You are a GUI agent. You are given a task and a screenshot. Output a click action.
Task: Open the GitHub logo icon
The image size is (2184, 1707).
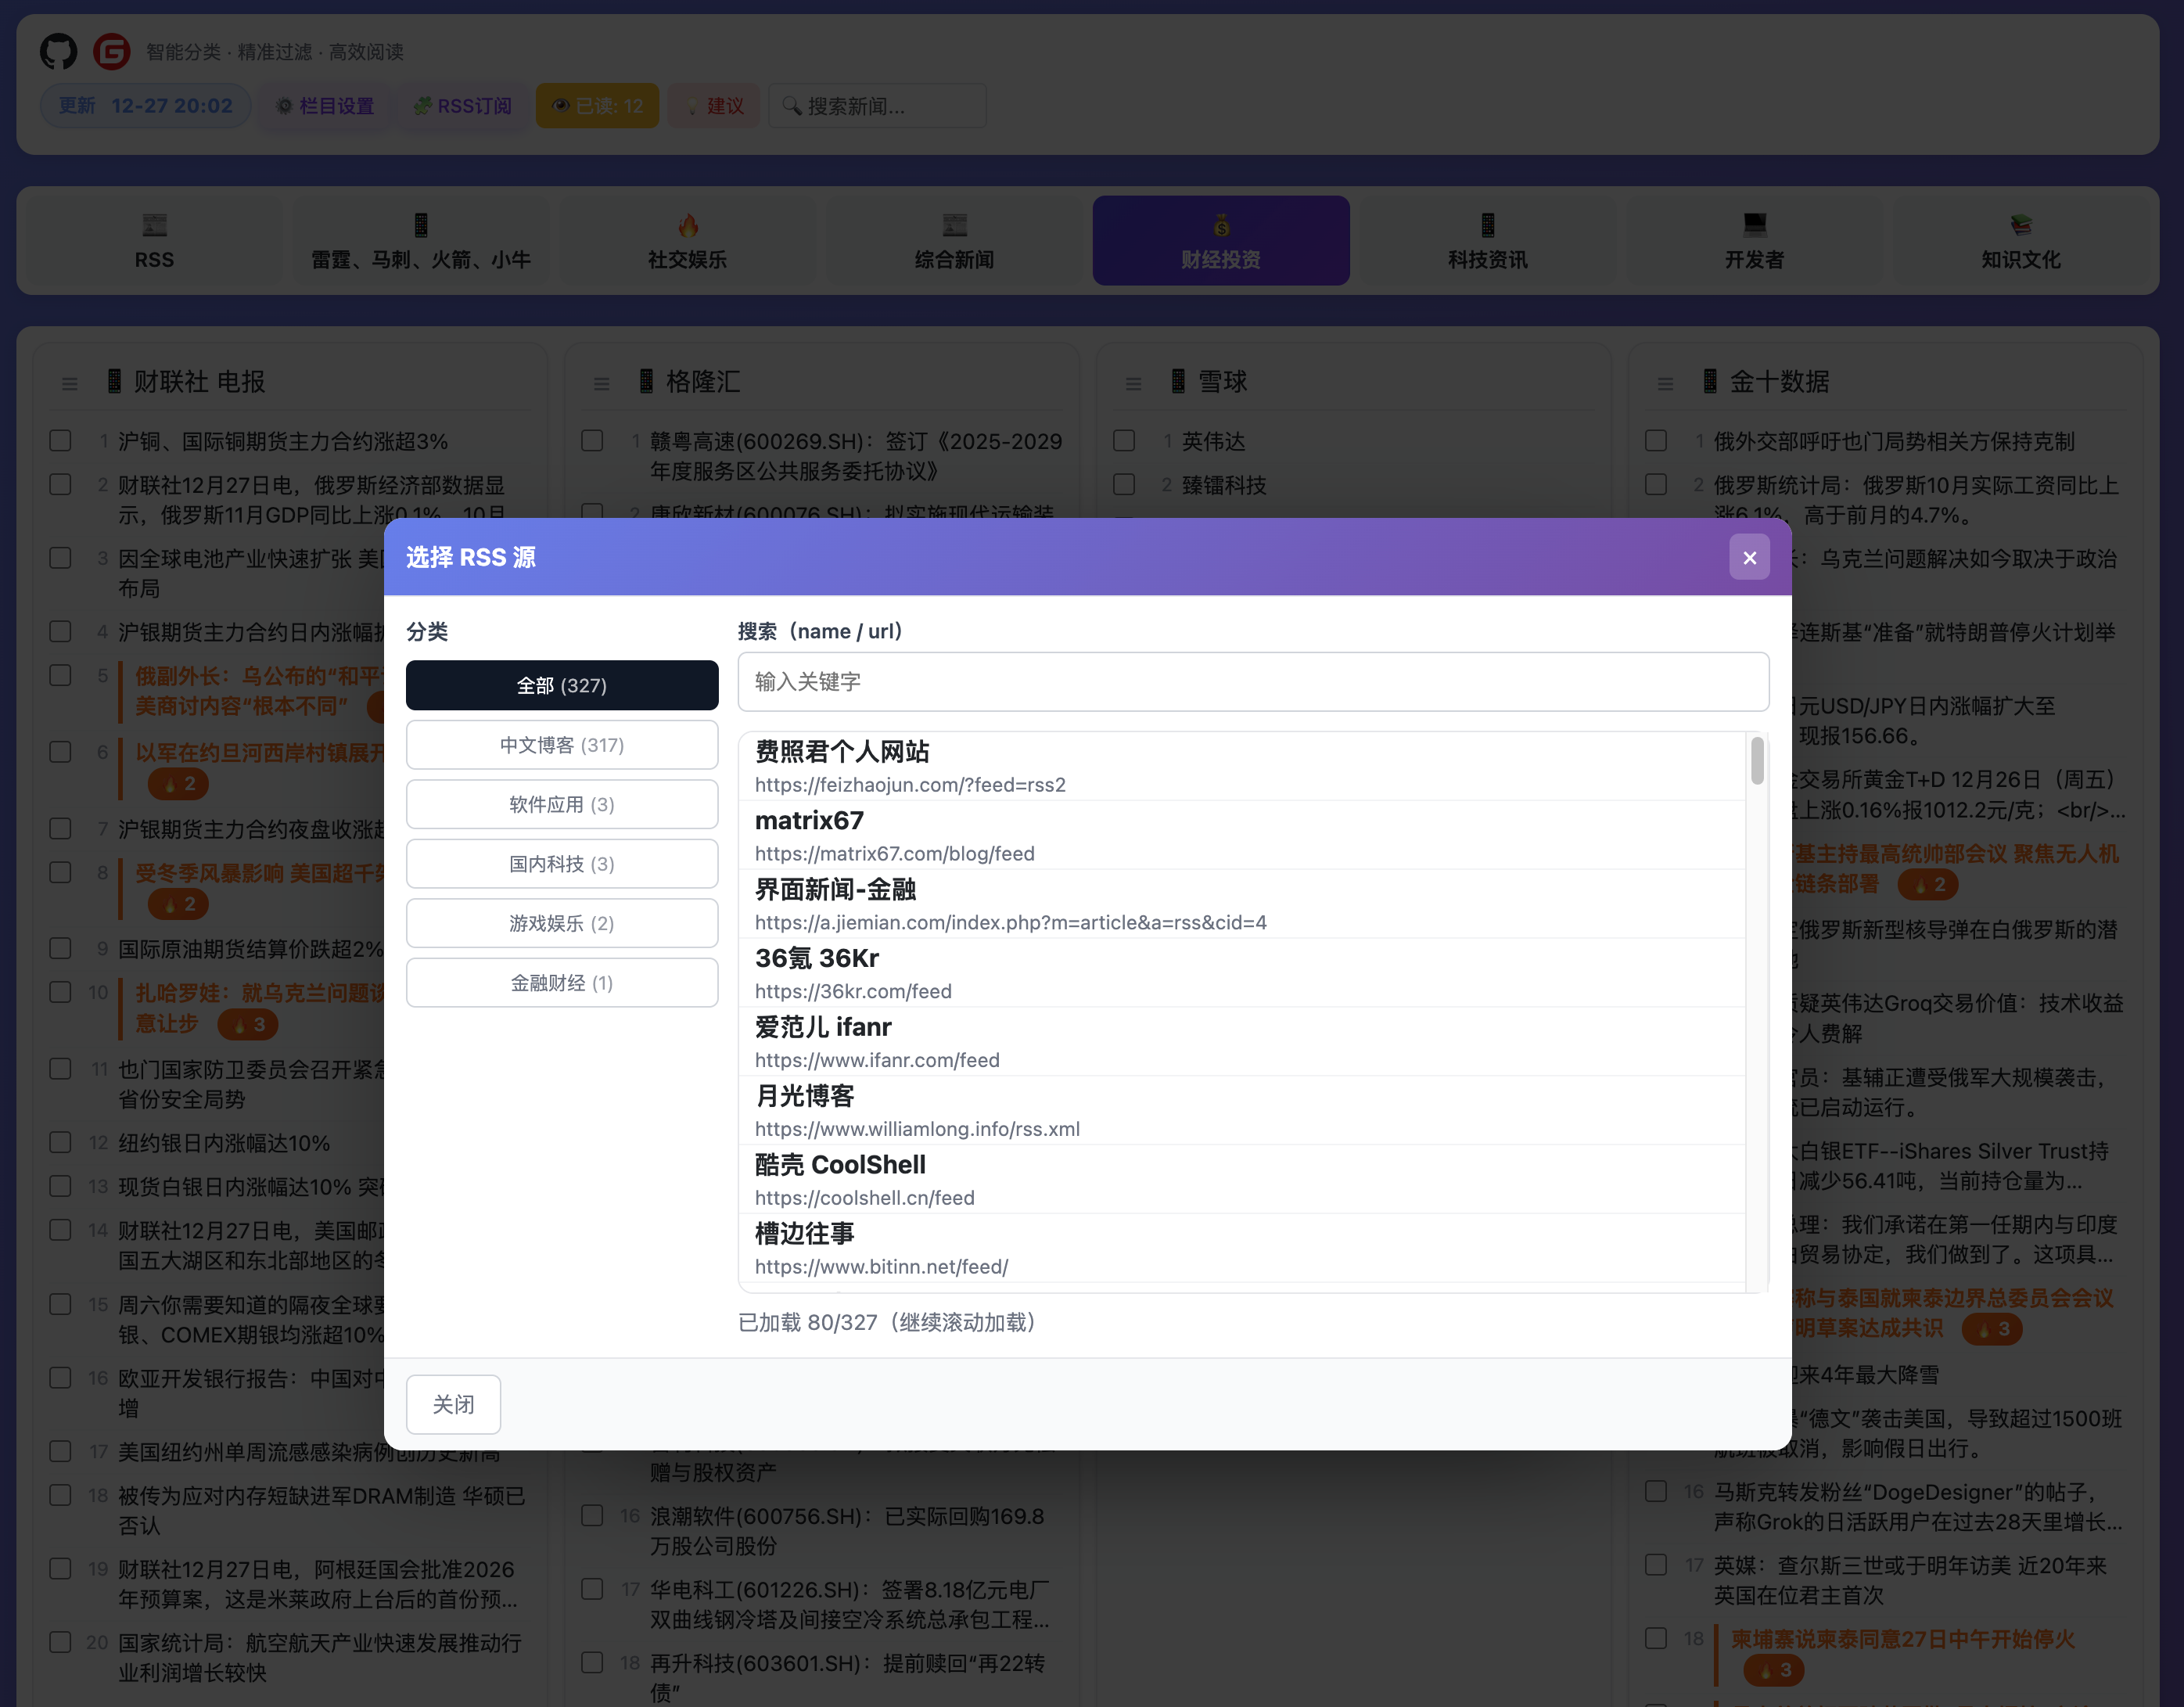click(x=58, y=51)
